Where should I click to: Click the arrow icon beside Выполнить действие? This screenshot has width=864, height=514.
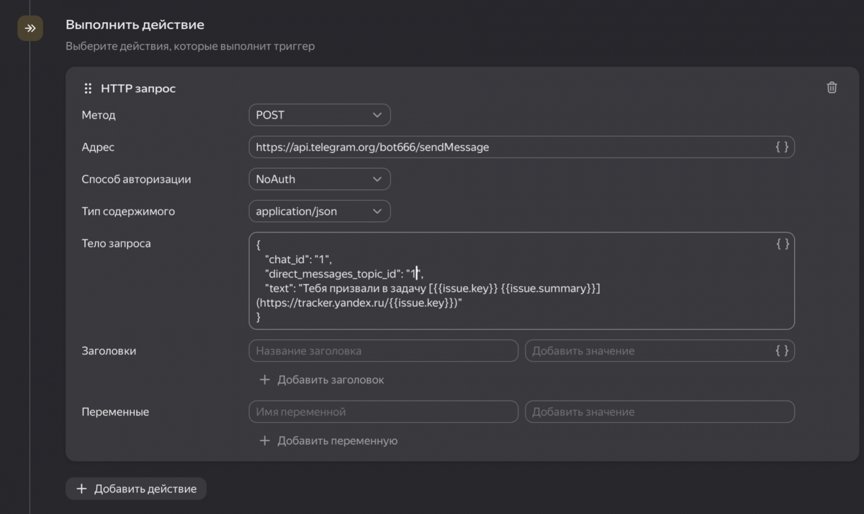(x=30, y=28)
